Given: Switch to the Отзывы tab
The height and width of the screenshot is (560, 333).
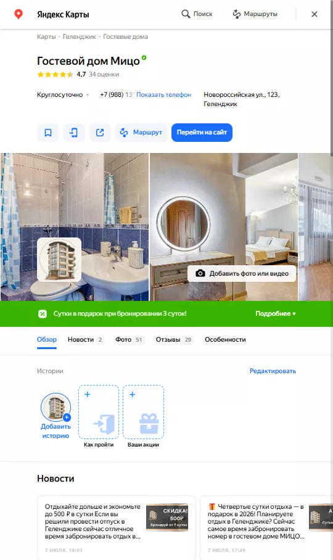Looking at the screenshot, I should 174,340.
